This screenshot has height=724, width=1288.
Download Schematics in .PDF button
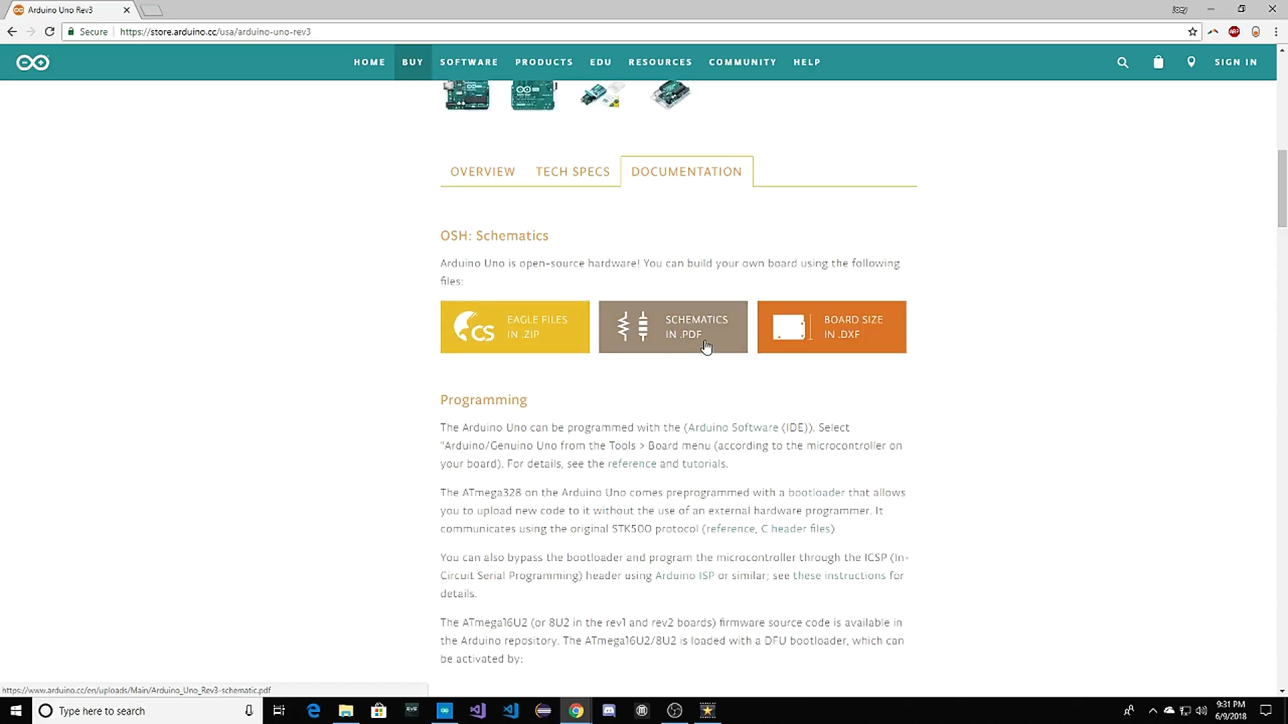point(673,326)
